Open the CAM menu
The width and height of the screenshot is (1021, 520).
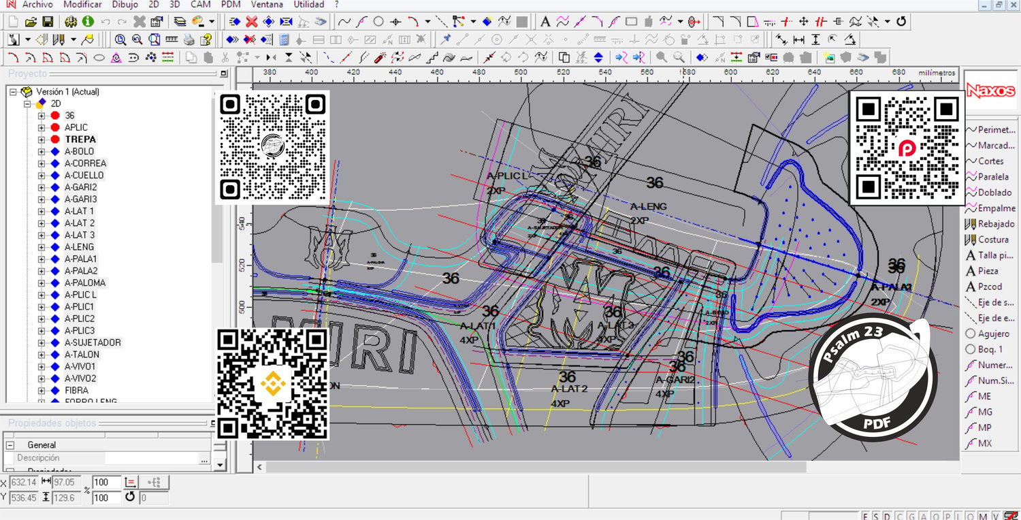[201, 4]
